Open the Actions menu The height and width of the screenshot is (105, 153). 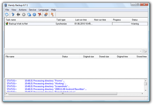coord(23,10)
